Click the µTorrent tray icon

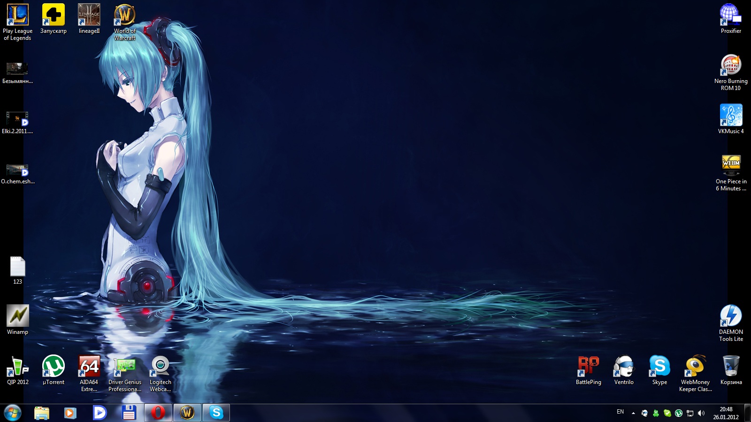pyautogui.click(x=678, y=413)
